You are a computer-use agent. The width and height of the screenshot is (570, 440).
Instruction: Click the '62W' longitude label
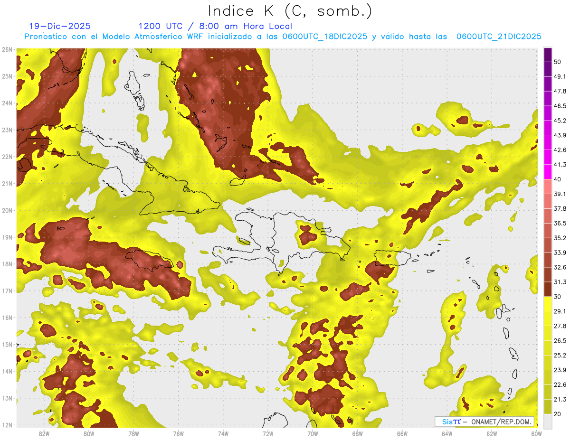pos(492,433)
